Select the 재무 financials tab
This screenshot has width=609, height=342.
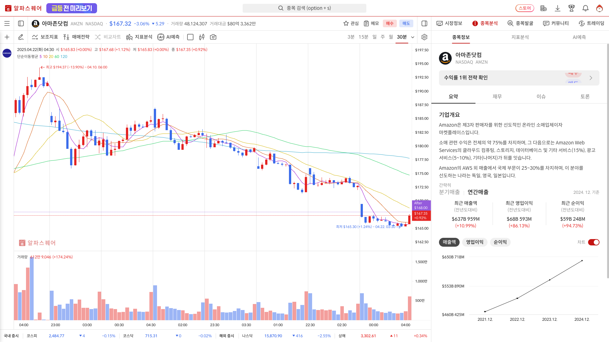pos(497,97)
